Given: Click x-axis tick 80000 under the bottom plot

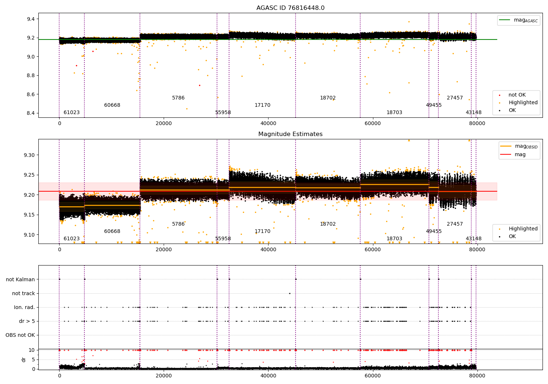Looking at the screenshot, I should pos(477,376).
